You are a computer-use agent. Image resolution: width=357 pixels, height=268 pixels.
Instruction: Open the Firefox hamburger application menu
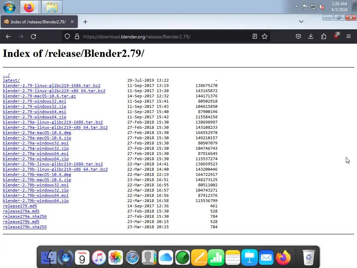[x=349, y=36]
